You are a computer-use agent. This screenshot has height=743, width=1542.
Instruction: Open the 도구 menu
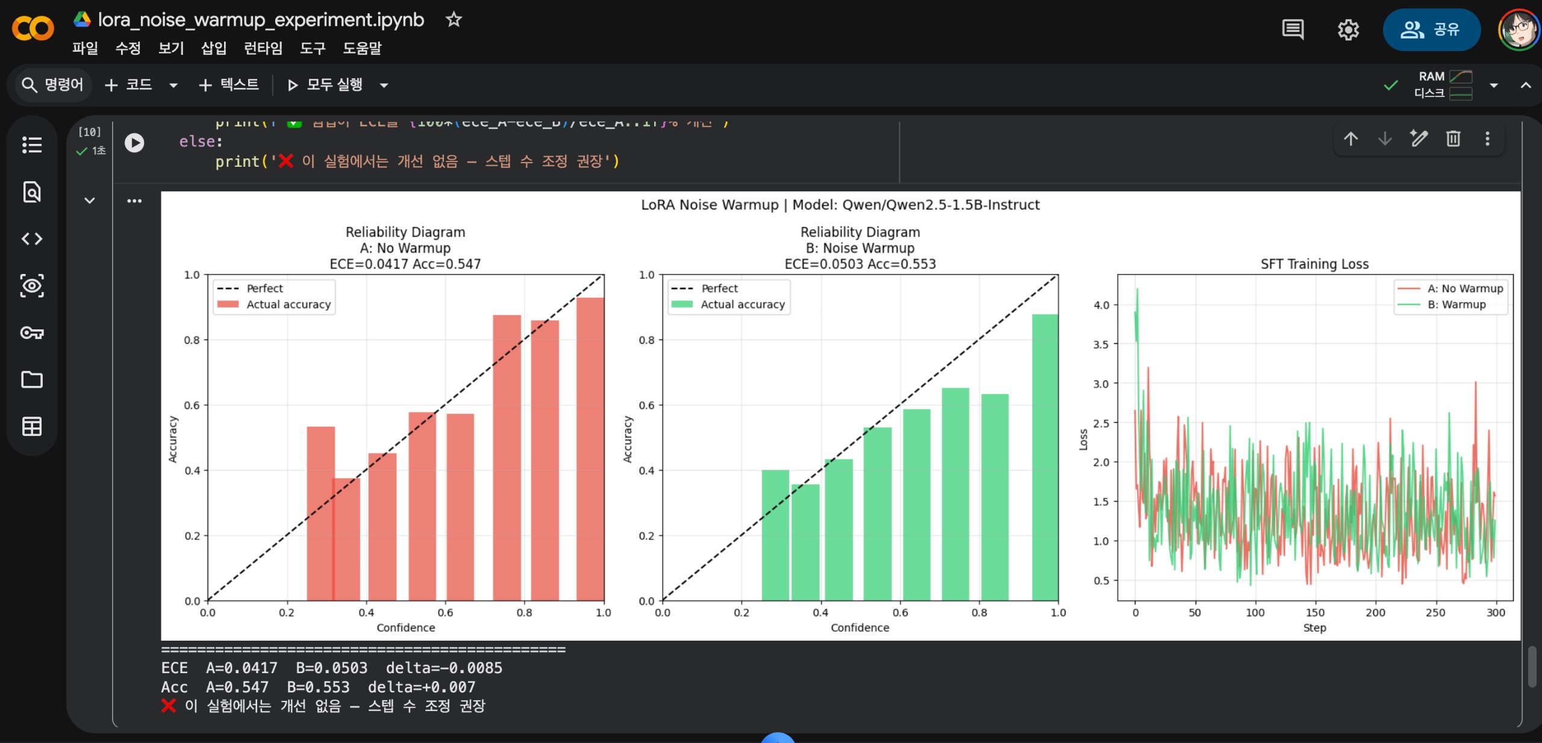tap(313, 48)
